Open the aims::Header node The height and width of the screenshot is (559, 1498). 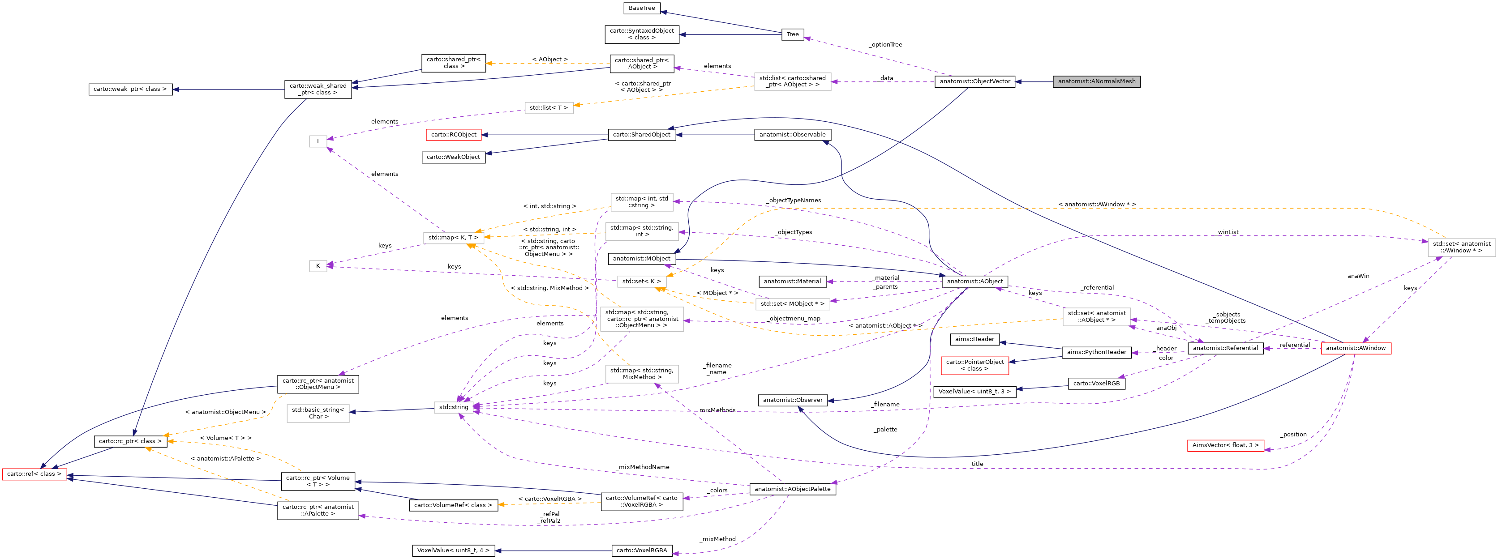click(x=974, y=340)
